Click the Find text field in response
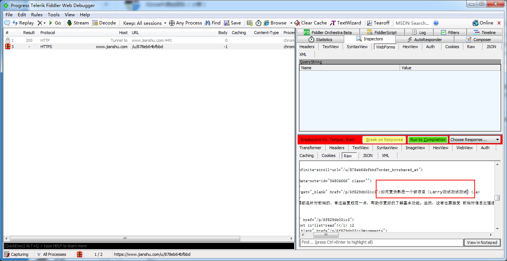Viewport: 507px width, 261px height. pos(381,242)
